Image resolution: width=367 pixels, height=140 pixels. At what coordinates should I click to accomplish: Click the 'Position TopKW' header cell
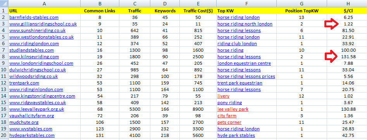pos(302,11)
